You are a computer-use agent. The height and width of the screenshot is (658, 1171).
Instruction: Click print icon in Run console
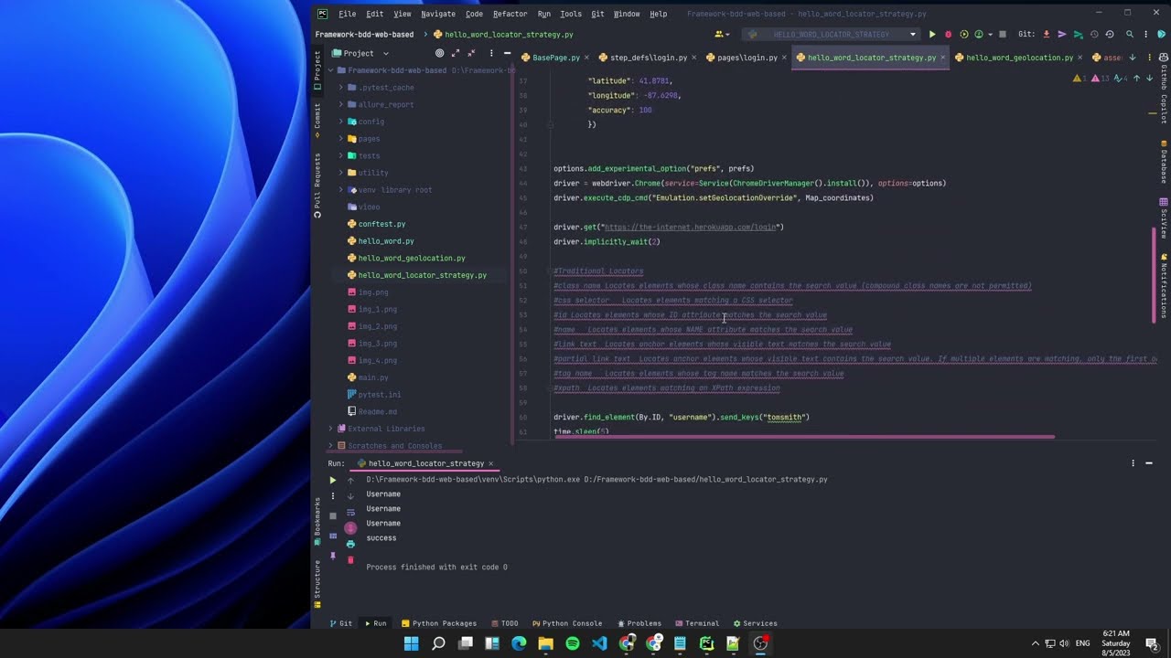tap(350, 544)
